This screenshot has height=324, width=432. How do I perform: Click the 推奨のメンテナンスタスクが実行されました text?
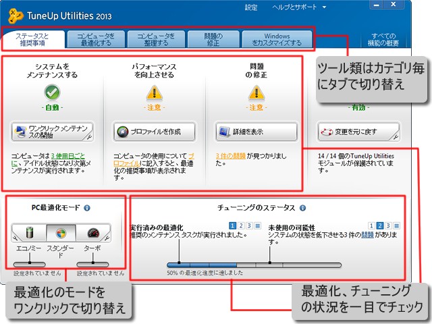tap(188, 235)
